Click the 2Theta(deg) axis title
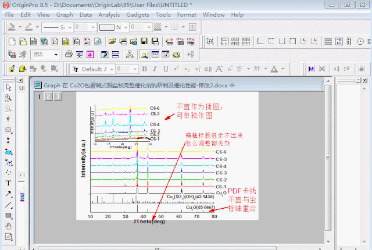Viewport: 372px width, 250px height. tap(149, 222)
